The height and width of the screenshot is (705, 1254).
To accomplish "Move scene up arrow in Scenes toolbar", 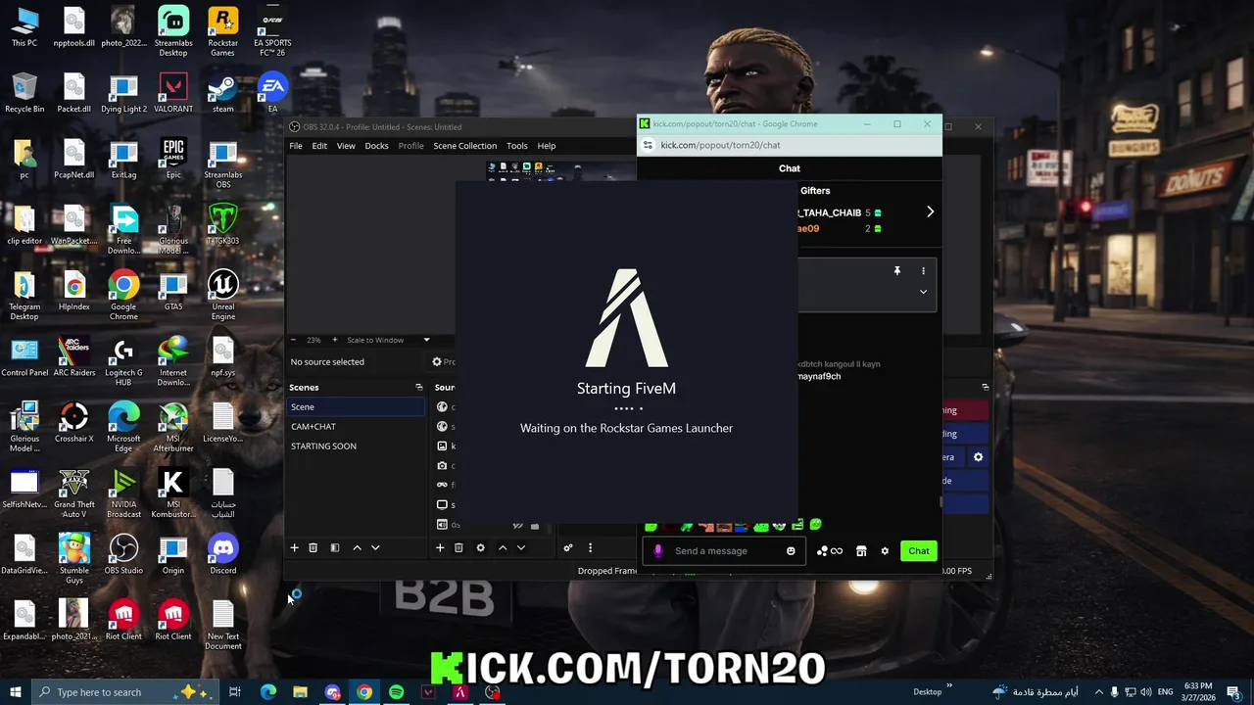I will [x=357, y=548].
